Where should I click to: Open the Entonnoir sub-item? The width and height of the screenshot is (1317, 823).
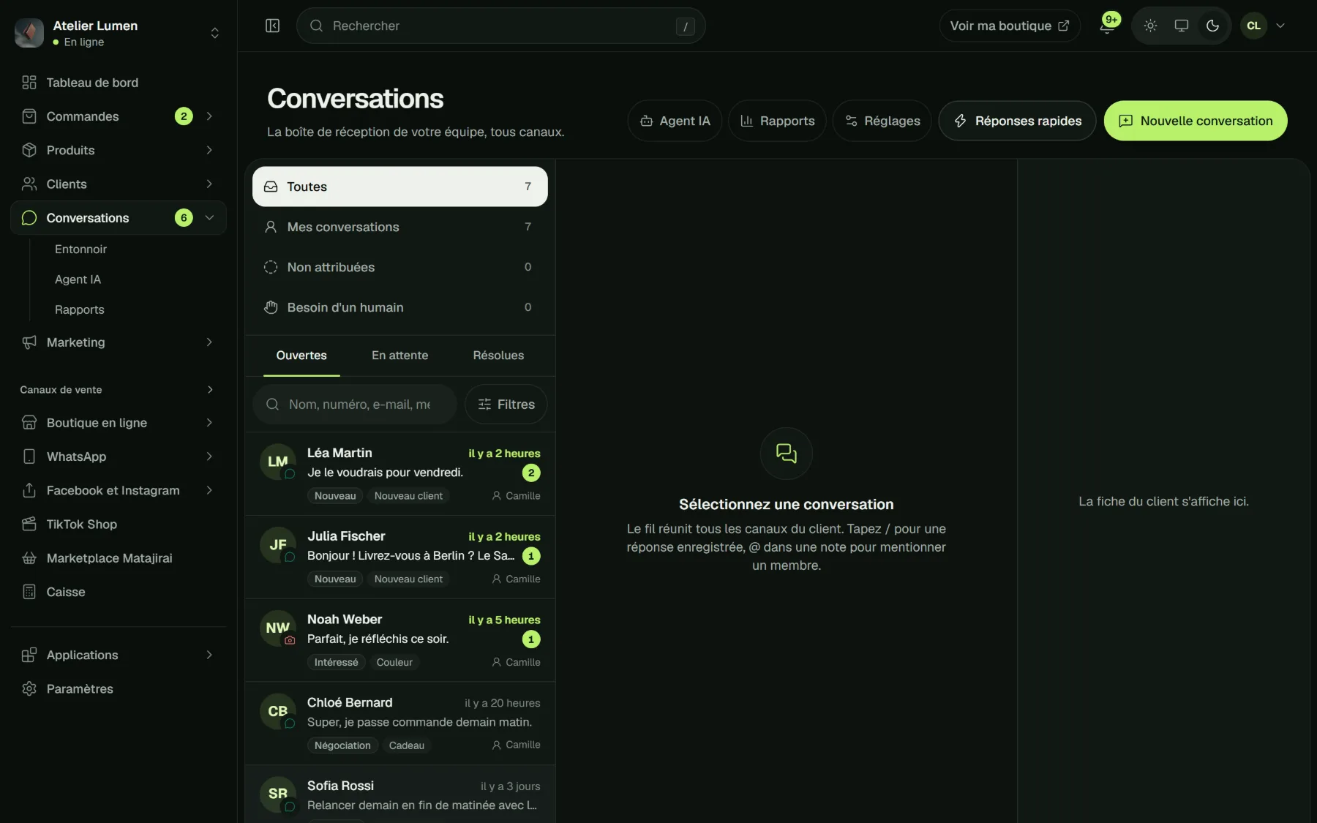coord(80,249)
